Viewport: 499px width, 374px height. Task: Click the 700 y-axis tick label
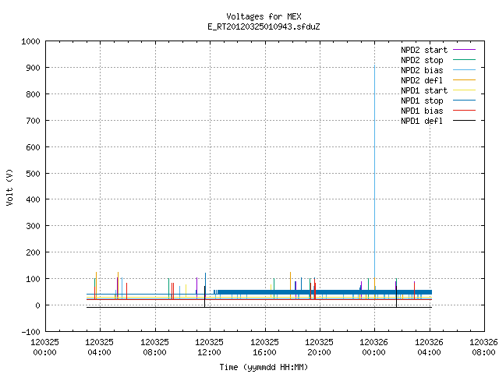coord(33,121)
